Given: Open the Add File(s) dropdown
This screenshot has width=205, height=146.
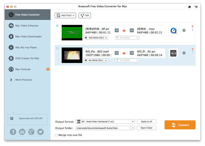Looking at the screenshot, I should [x=65, y=15].
